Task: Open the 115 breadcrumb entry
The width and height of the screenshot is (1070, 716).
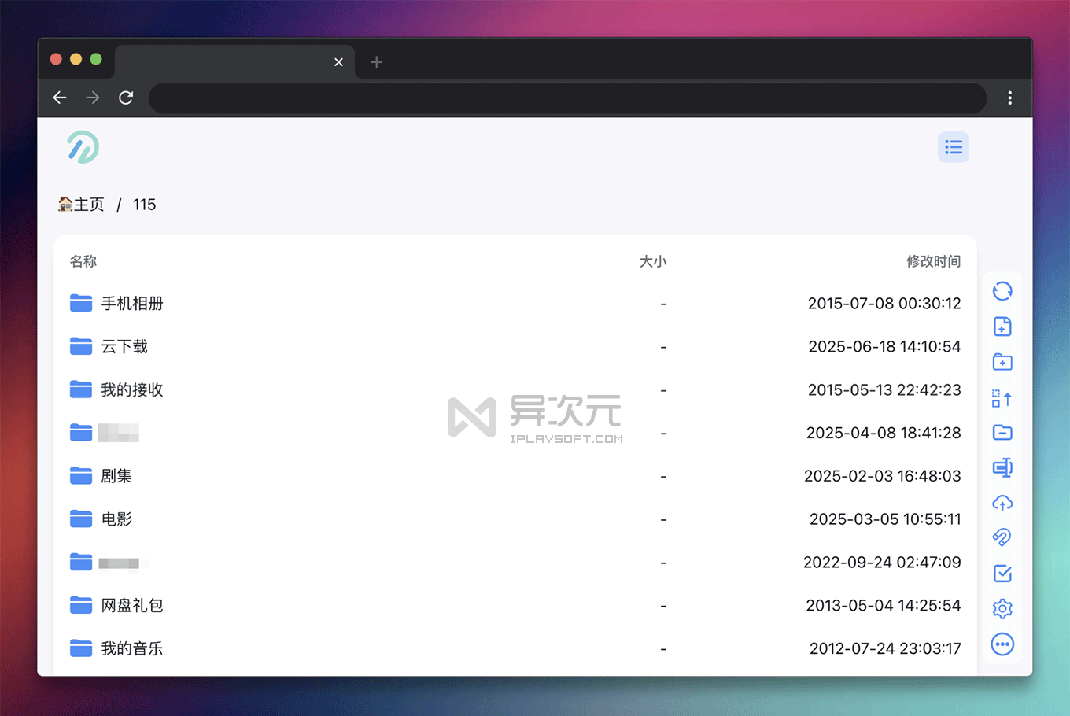Action: (144, 204)
